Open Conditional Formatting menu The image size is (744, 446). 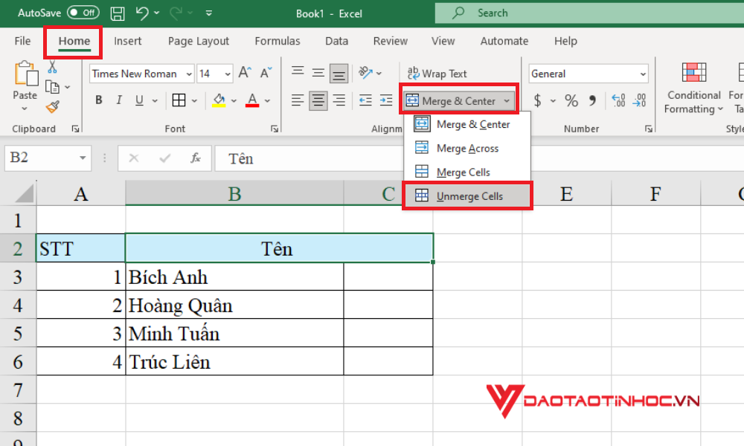point(693,88)
